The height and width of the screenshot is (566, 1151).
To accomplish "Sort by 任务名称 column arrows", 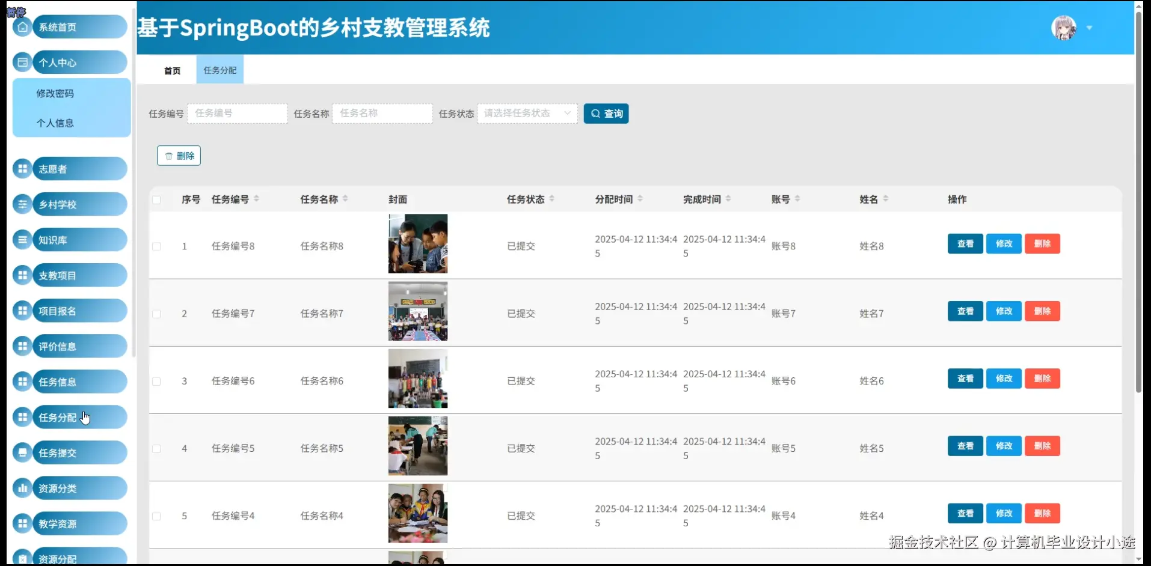I will [x=345, y=199].
